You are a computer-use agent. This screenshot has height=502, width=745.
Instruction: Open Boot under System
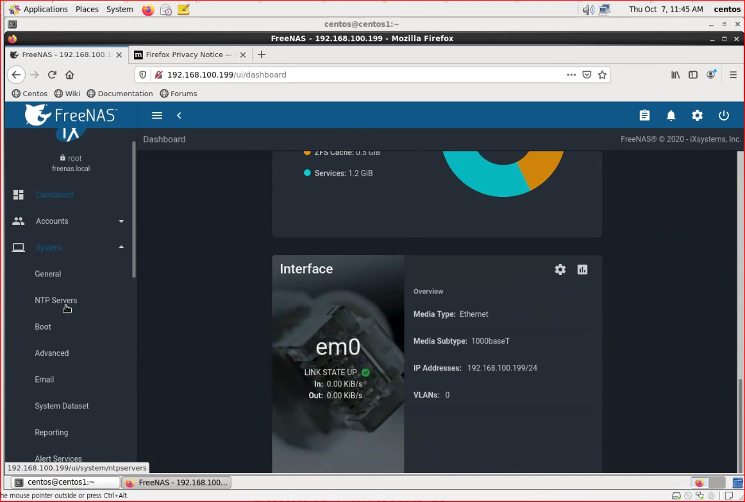click(43, 327)
